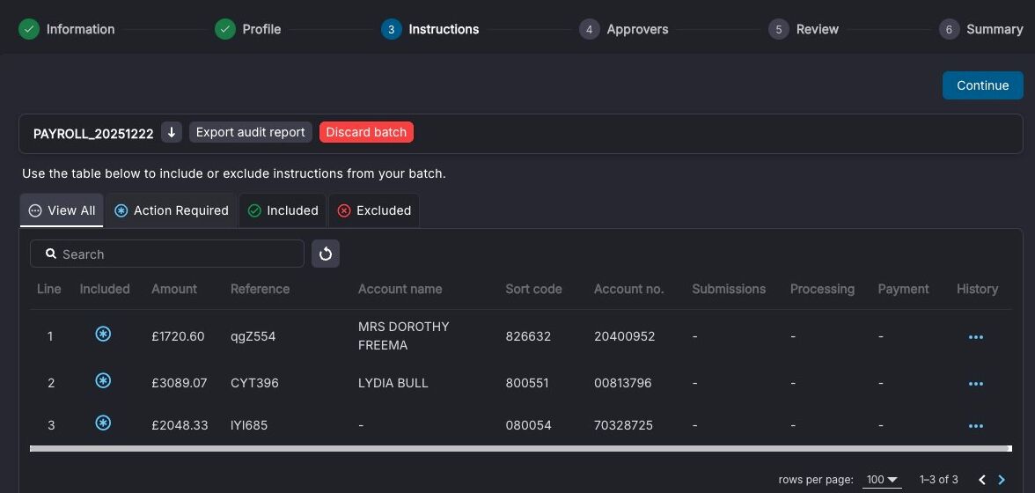Click Export audit report button
Screen dimensions: 1035x493
click(x=251, y=132)
